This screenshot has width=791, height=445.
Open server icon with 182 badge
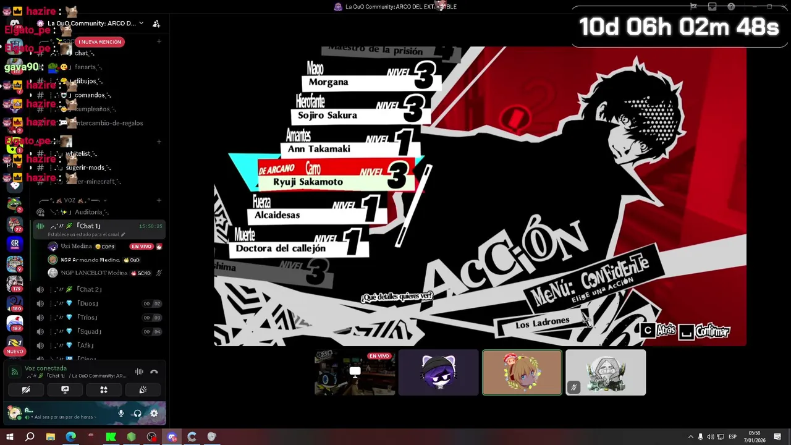[x=14, y=324]
